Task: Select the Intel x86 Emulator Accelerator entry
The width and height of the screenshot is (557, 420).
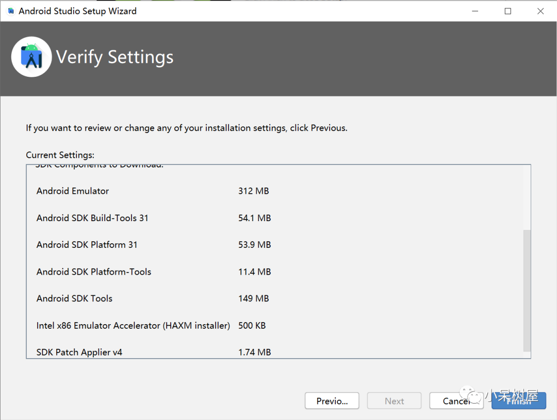Action: coord(133,326)
